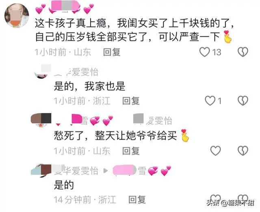260x212 pixels.
Task: Like the last 是的 reply
Action: 215,199
